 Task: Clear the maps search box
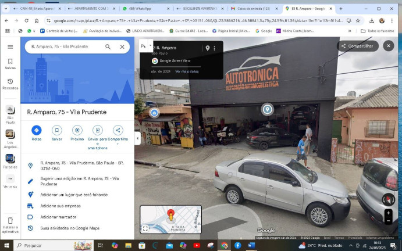click(122, 46)
